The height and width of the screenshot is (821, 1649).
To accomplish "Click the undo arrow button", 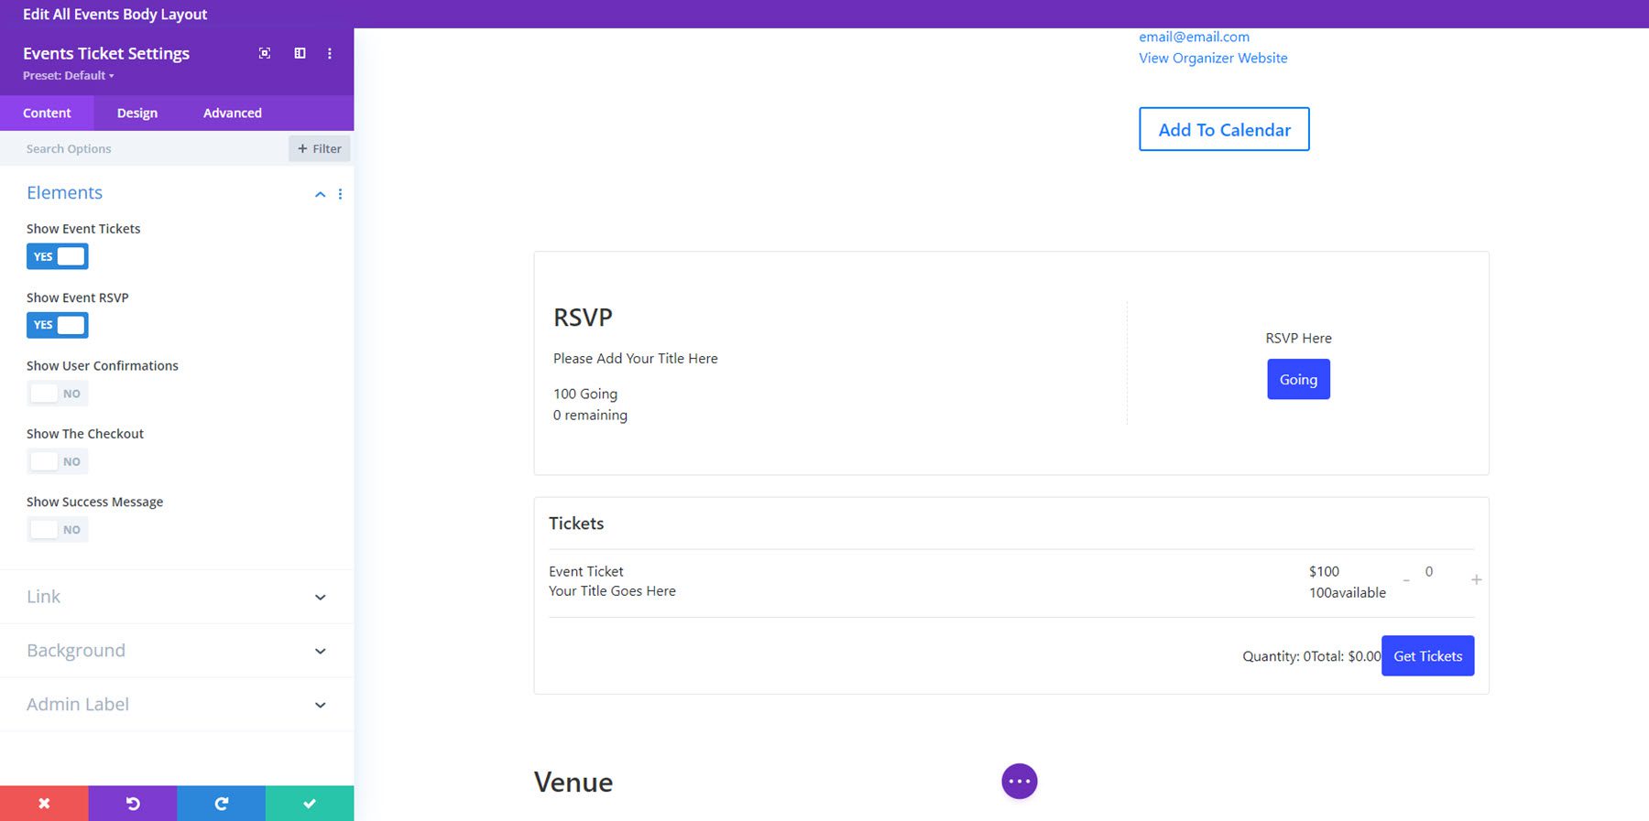I will (x=133, y=803).
